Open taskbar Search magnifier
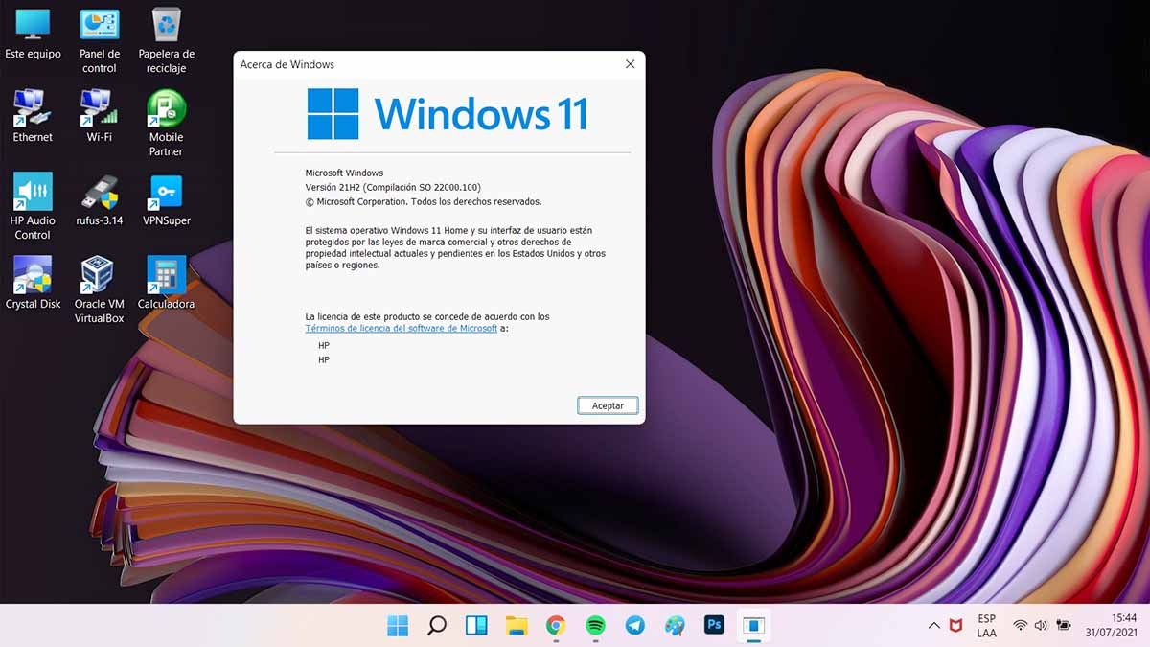The height and width of the screenshot is (647, 1150). point(437,626)
